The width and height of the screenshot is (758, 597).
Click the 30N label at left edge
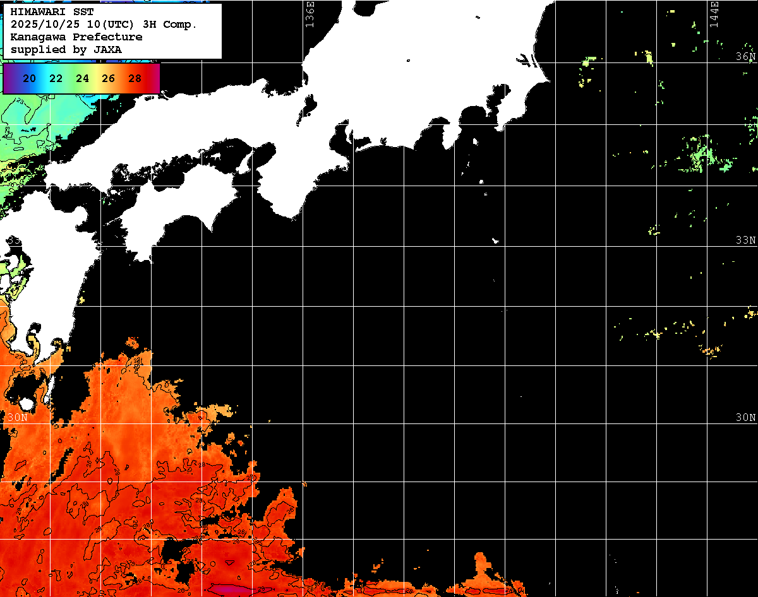pyautogui.click(x=17, y=418)
